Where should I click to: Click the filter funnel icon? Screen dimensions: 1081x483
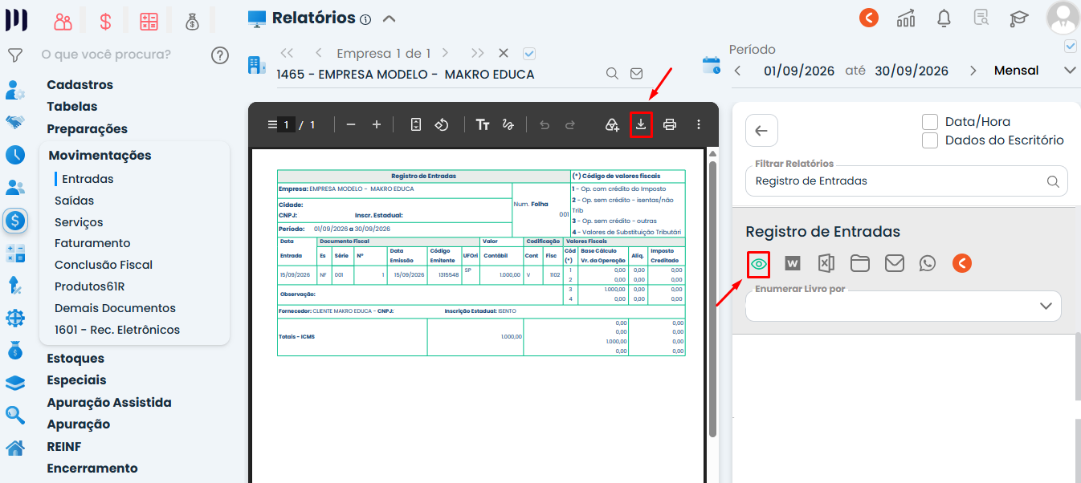(14, 55)
